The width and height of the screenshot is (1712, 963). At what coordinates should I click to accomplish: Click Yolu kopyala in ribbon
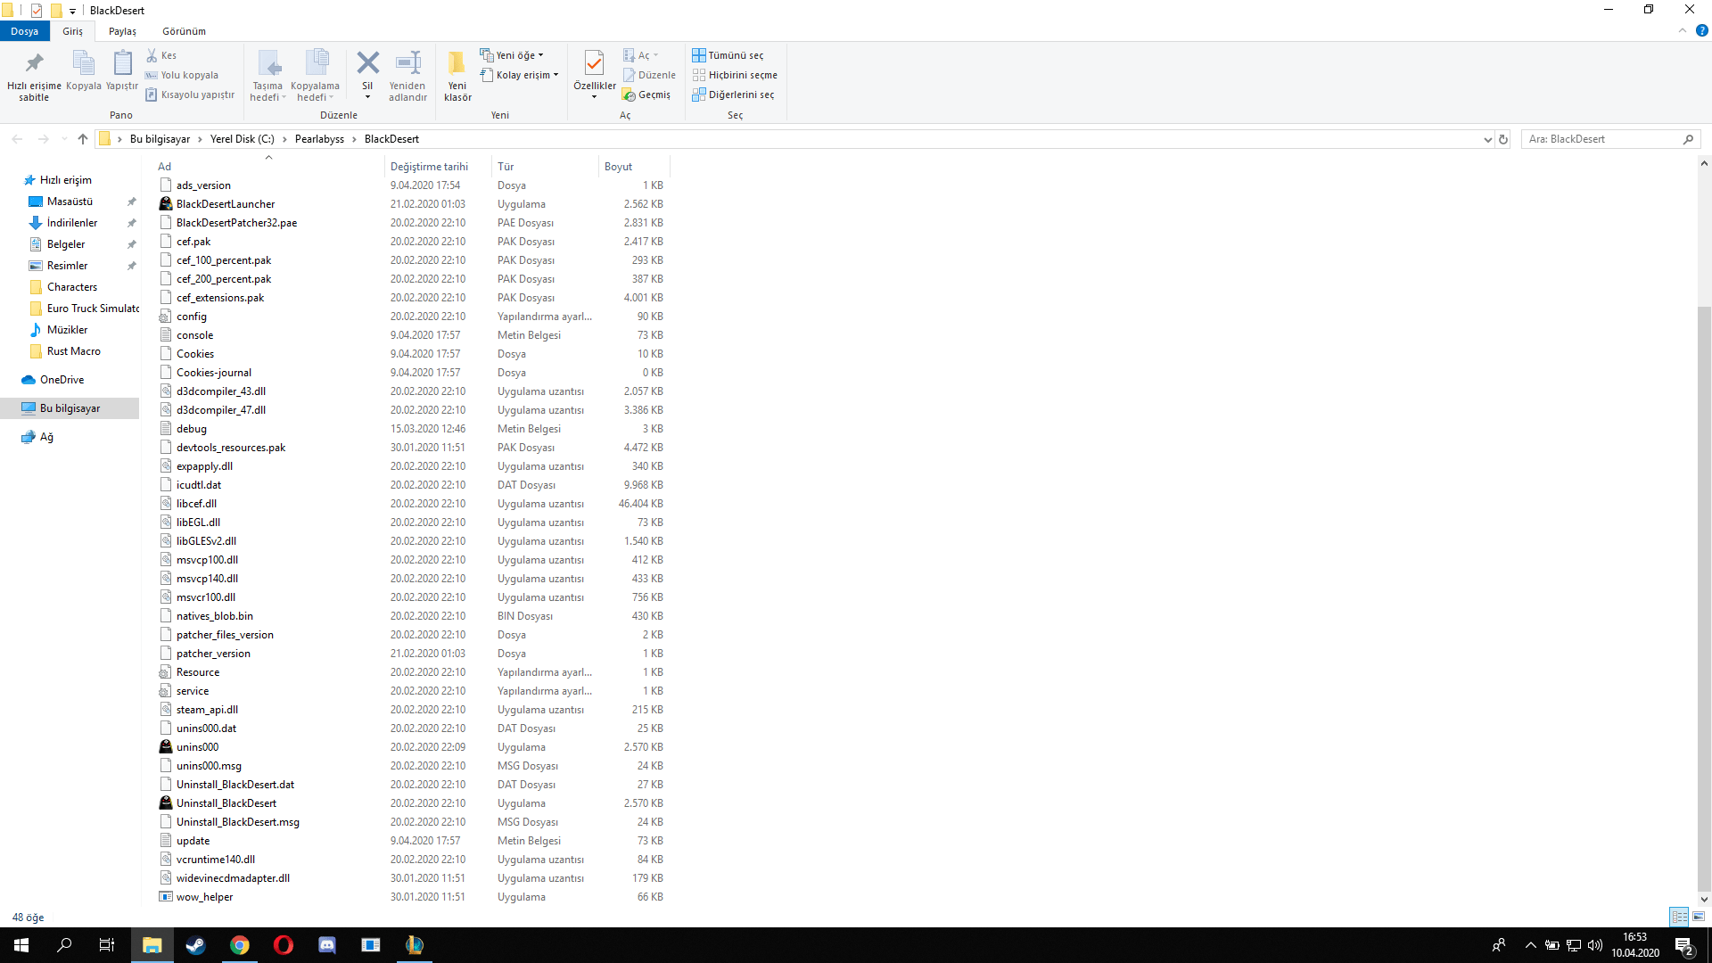pos(182,75)
